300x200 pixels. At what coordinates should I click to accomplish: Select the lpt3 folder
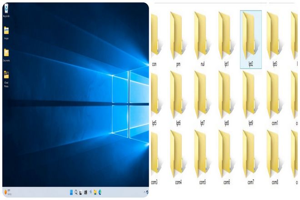pos(275,39)
